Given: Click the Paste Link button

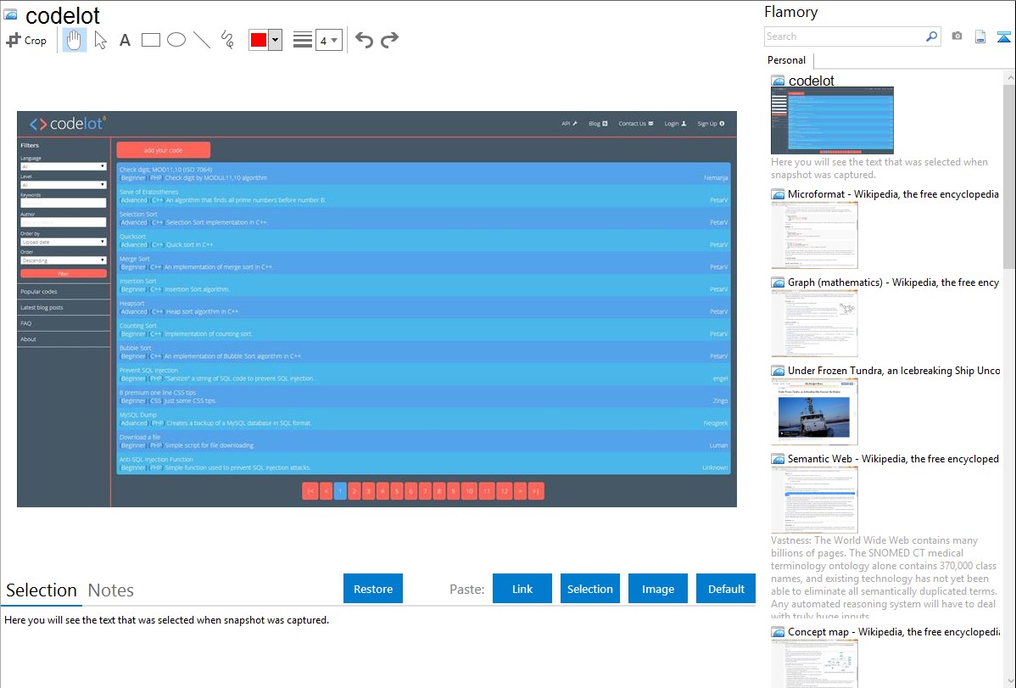Looking at the screenshot, I should click(x=522, y=589).
